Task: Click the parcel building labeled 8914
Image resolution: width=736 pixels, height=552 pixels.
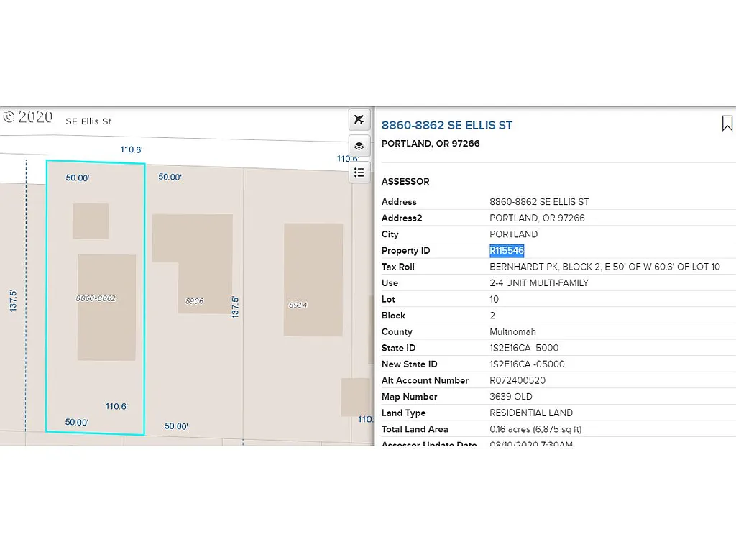Action: coord(313,280)
